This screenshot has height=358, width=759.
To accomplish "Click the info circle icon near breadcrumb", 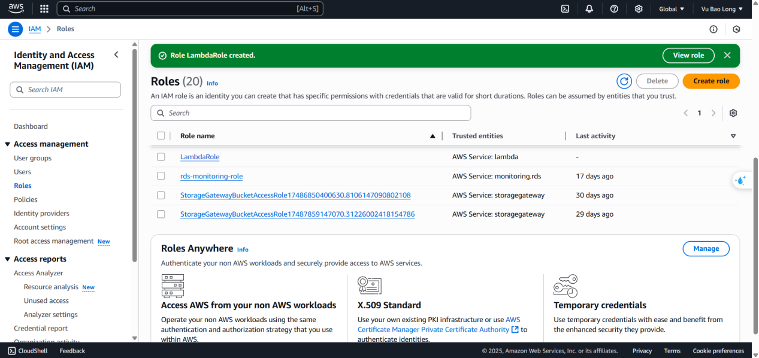I will pos(713,29).
